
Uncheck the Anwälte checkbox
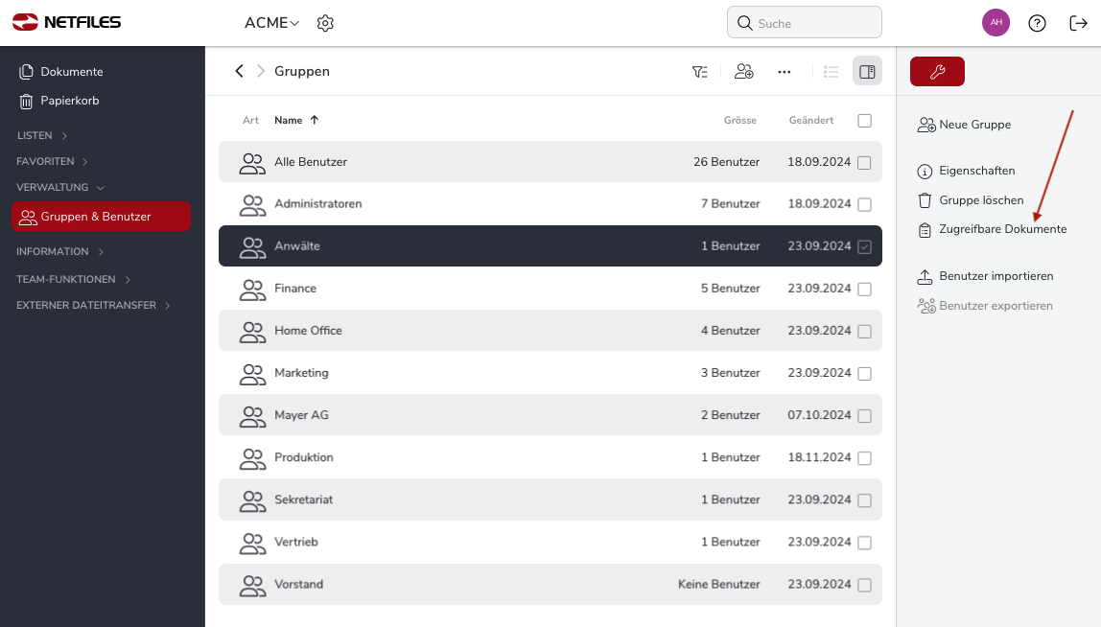(864, 247)
